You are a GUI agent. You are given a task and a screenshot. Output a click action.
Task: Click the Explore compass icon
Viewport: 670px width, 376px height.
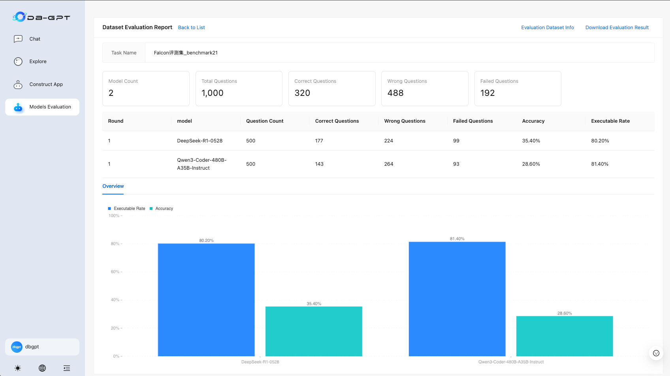click(18, 62)
